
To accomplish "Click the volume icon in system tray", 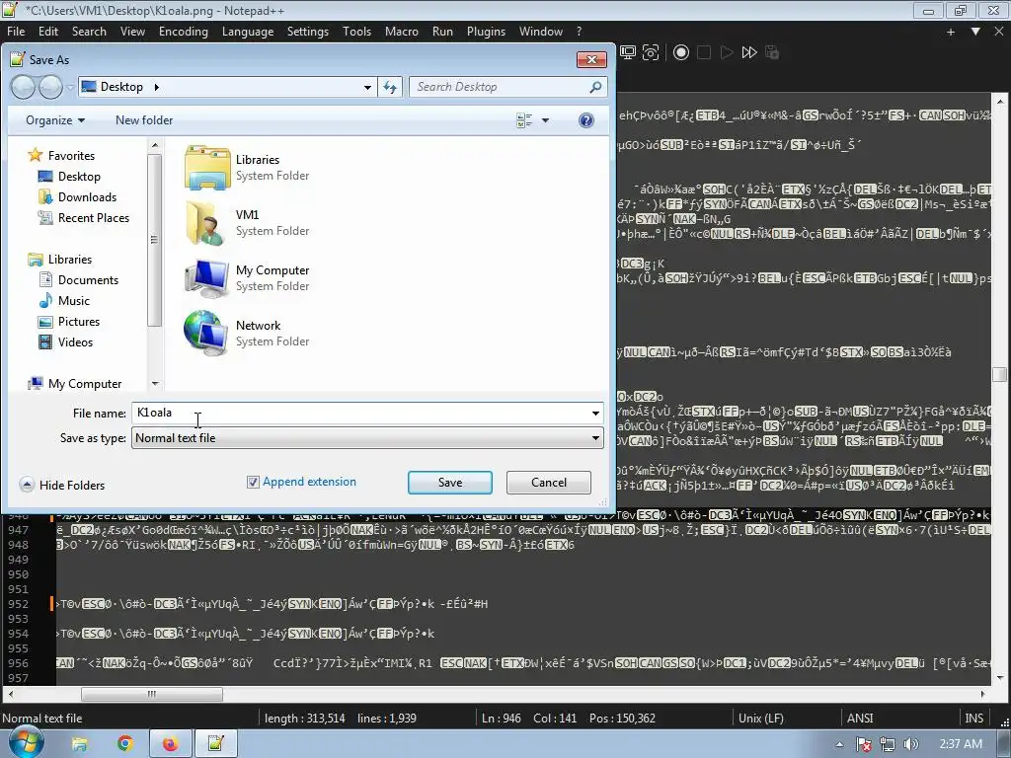I will click(911, 744).
